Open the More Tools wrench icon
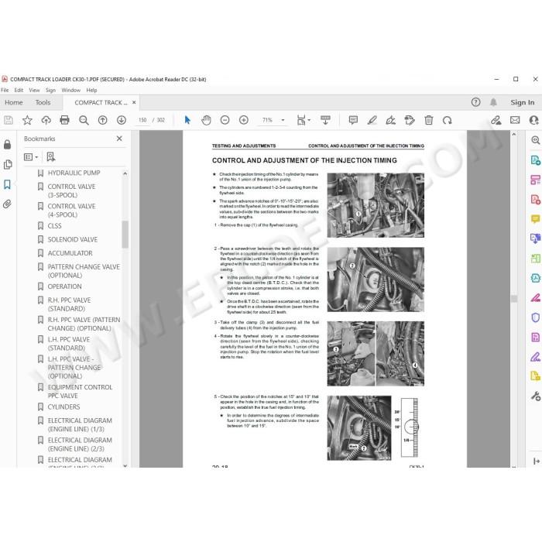542x542 pixels. point(535,396)
